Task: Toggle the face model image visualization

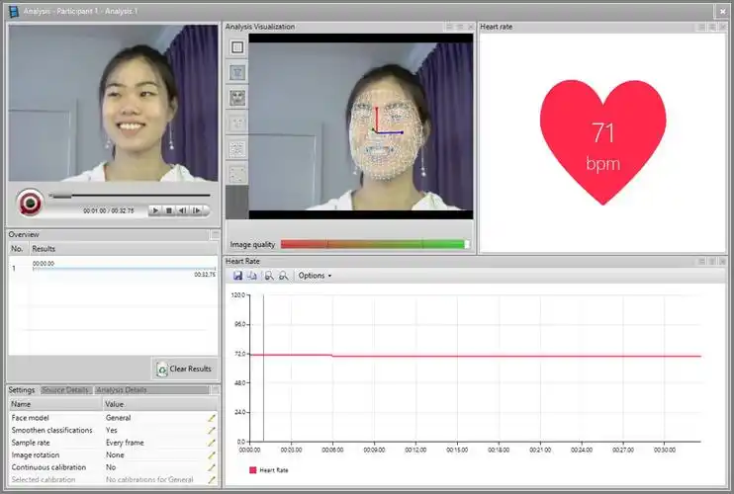Action: (x=237, y=98)
